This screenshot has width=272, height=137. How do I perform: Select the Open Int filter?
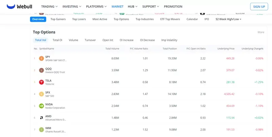(108, 40)
